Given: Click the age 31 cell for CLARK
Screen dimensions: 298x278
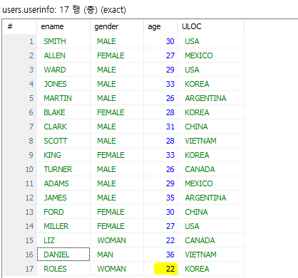Looking at the screenshot, I should pyautogui.click(x=161, y=127).
